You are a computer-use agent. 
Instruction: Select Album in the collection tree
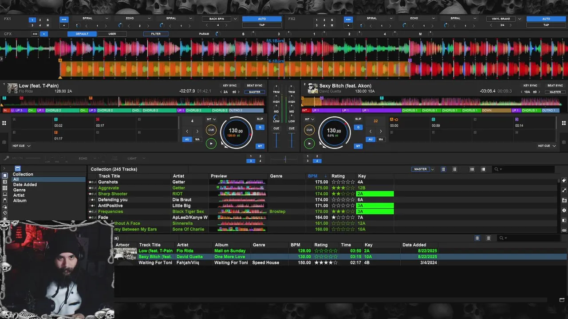click(x=20, y=201)
